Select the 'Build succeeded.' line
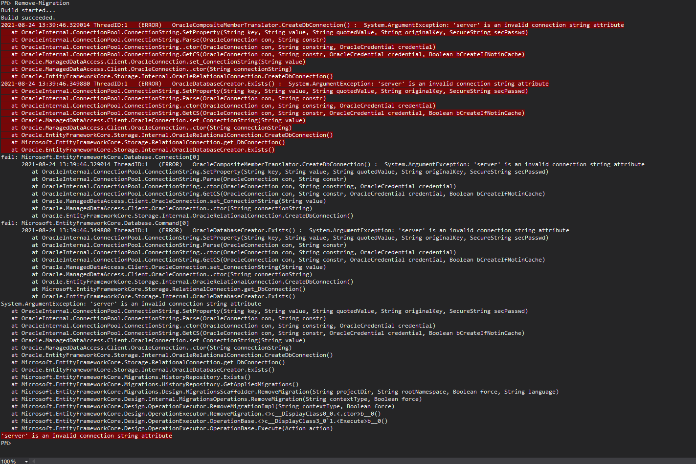 28,18
